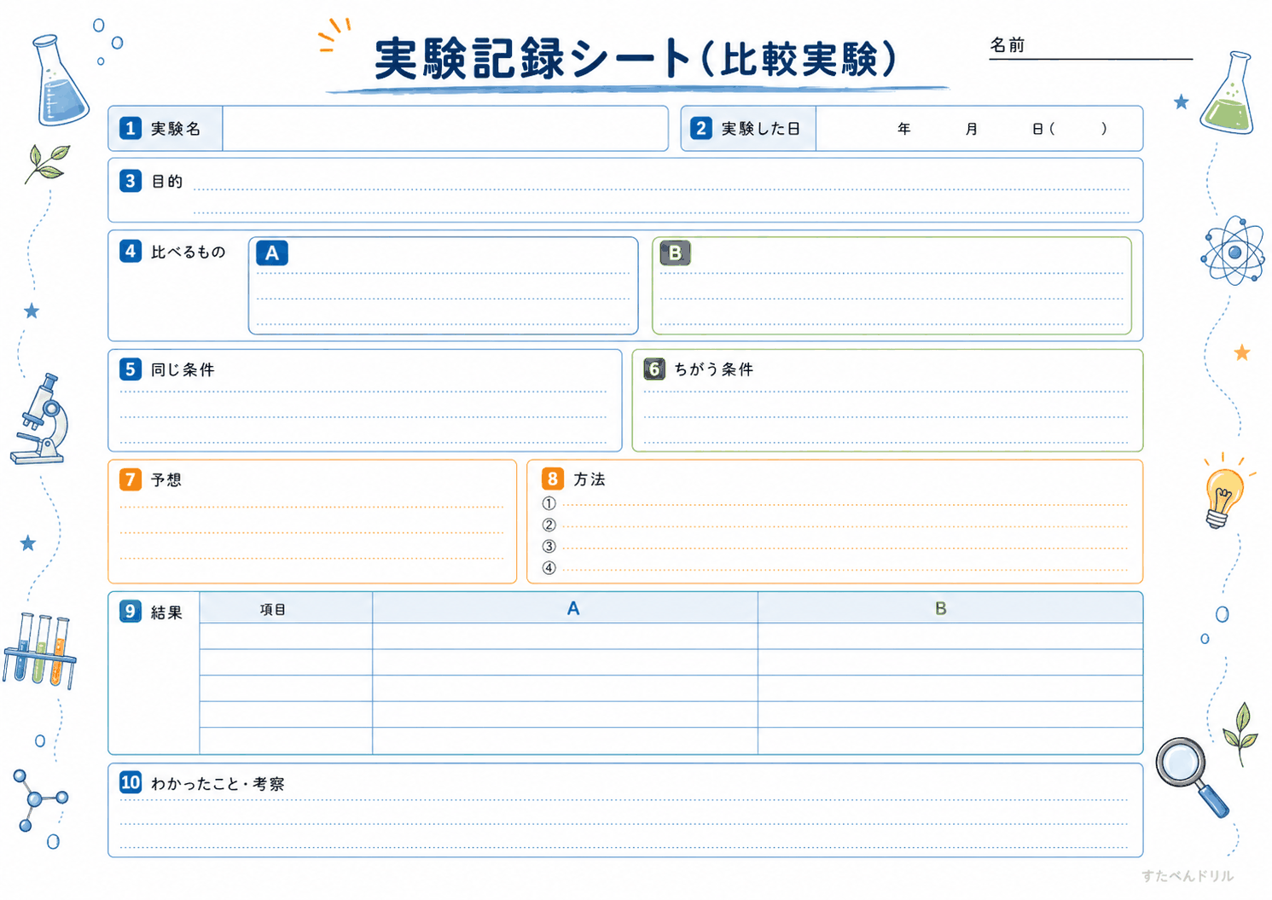Click the orange number 8 badge
The image size is (1272, 900).
tap(552, 479)
